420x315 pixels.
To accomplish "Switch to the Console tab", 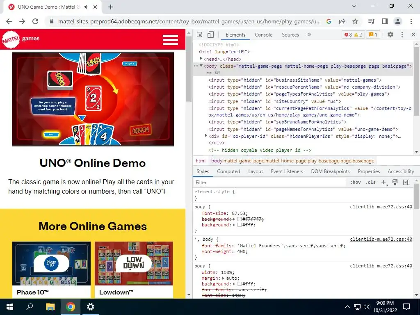I will pyautogui.click(x=264, y=35).
